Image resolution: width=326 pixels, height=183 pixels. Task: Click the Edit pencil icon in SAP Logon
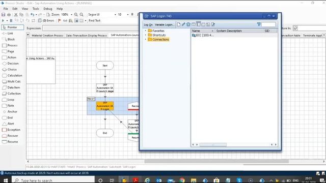pos(183,24)
